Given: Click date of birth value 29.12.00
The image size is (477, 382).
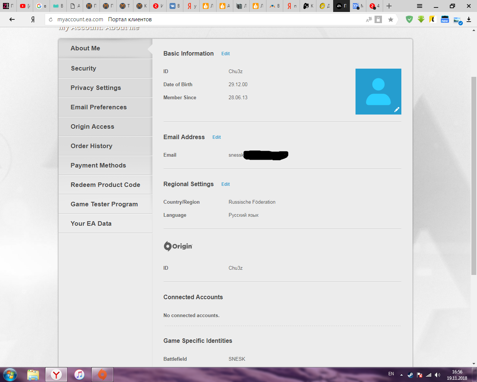Looking at the screenshot, I should pos(238,85).
